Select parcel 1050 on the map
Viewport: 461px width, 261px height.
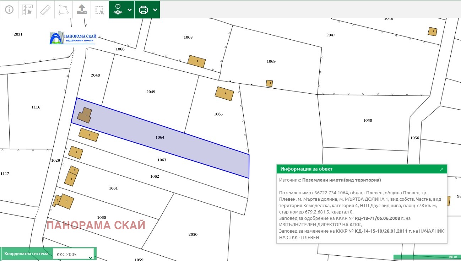368,121
